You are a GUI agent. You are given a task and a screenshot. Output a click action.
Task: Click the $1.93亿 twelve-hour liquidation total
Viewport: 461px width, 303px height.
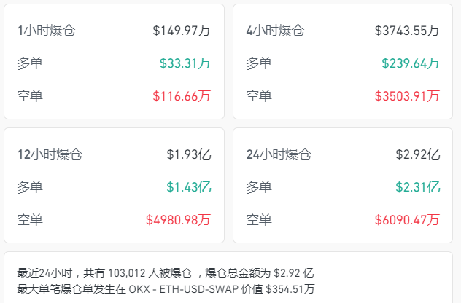(189, 154)
